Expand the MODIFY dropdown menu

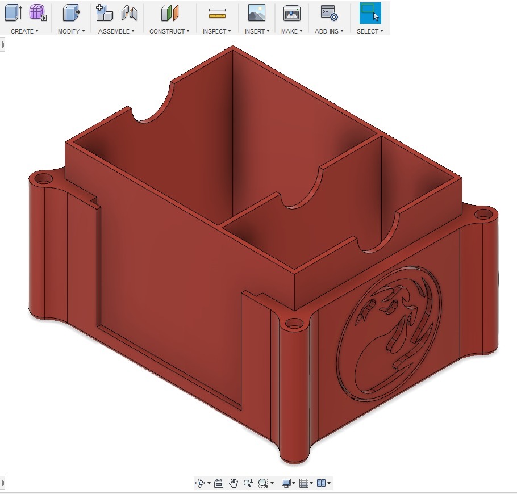tap(71, 31)
